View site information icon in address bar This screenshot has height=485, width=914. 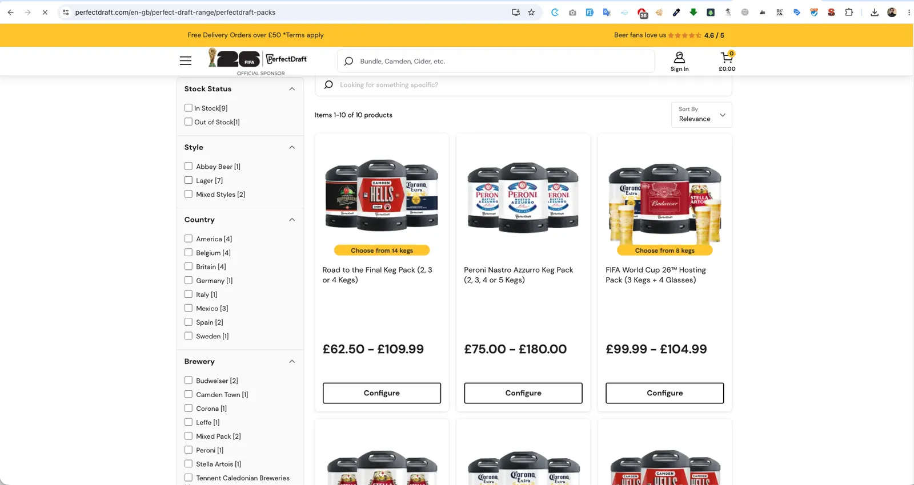[66, 12]
